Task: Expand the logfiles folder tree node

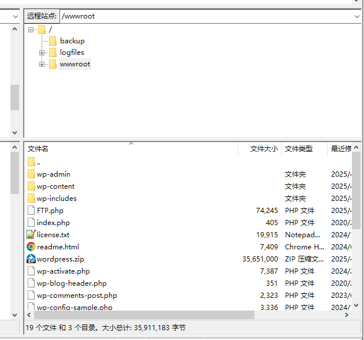Action: [42, 53]
